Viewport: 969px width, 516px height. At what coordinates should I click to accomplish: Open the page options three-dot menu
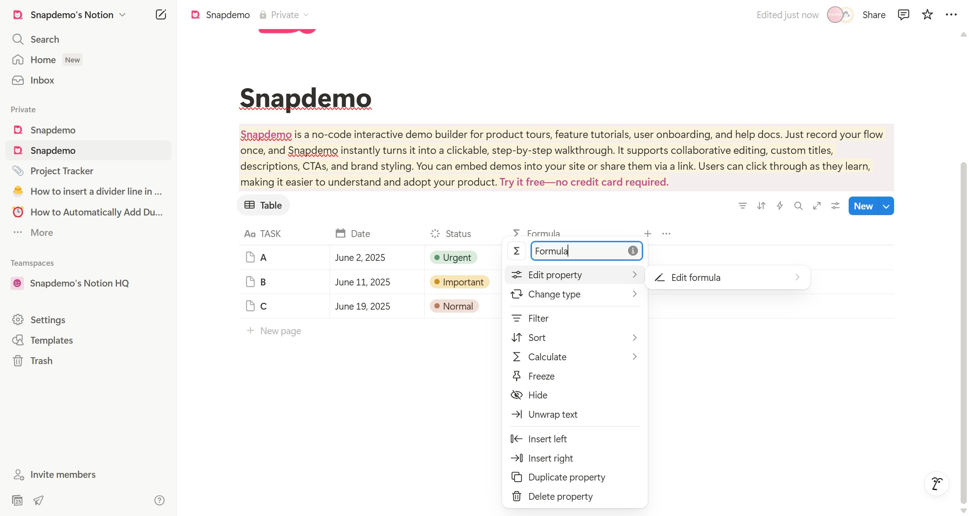(x=951, y=15)
